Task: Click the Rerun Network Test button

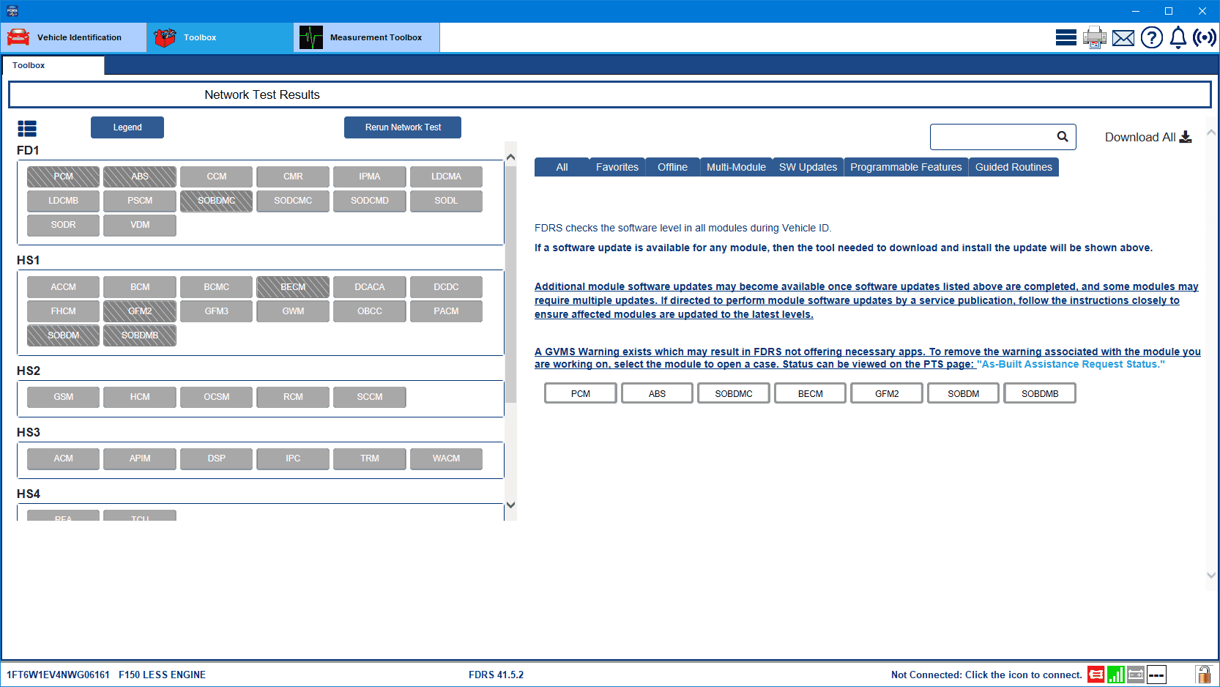Action: [403, 127]
